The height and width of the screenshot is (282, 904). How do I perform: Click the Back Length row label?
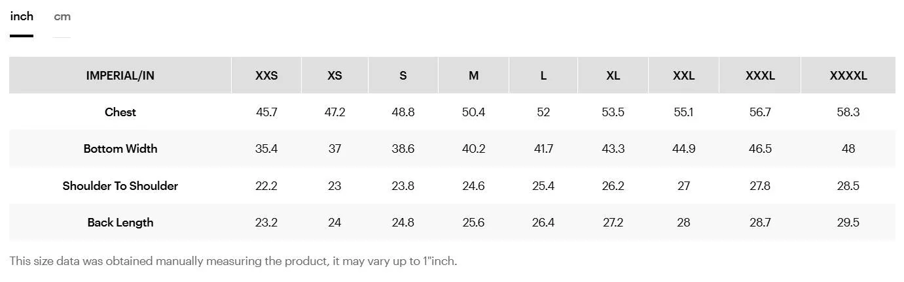pyautogui.click(x=120, y=223)
